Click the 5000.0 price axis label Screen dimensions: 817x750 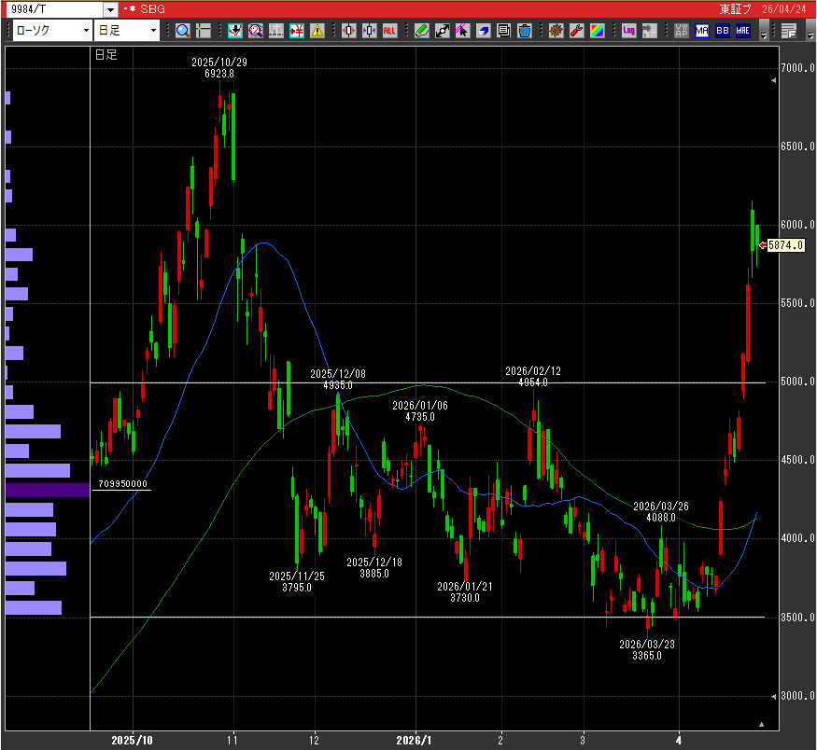click(797, 382)
